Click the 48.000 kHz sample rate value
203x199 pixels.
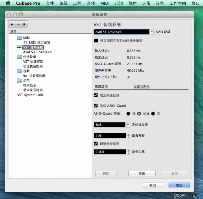click(x=135, y=70)
